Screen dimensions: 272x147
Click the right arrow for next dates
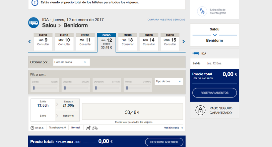(x=183, y=42)
